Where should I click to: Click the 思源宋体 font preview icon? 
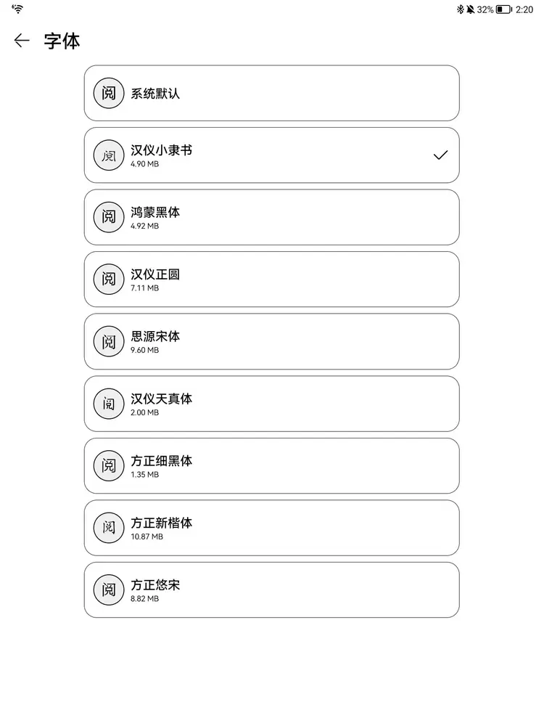point(109,341)
